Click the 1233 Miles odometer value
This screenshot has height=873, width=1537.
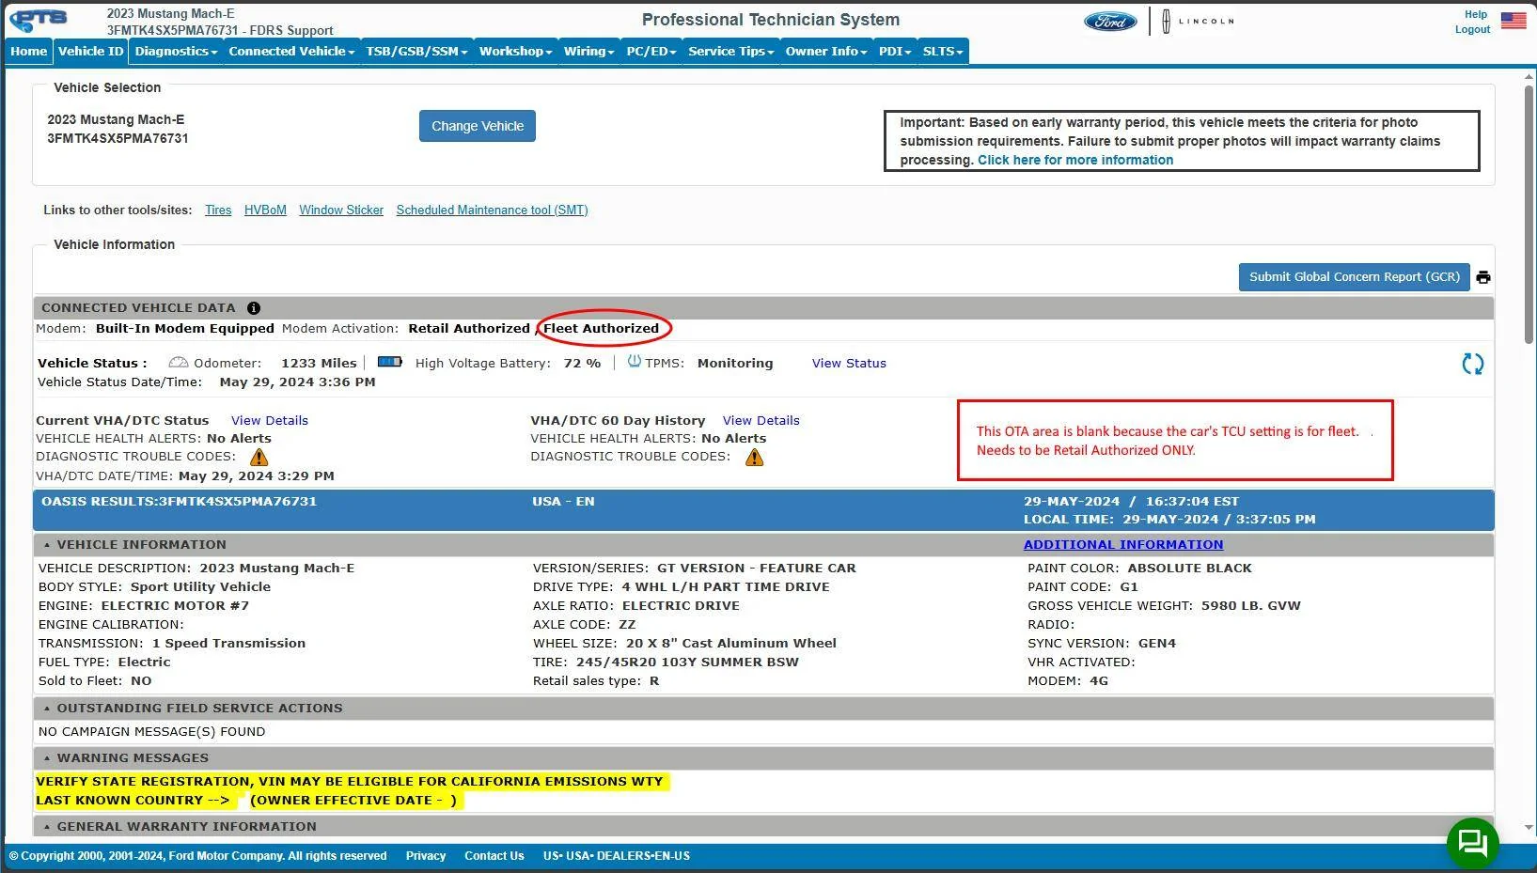319,364
